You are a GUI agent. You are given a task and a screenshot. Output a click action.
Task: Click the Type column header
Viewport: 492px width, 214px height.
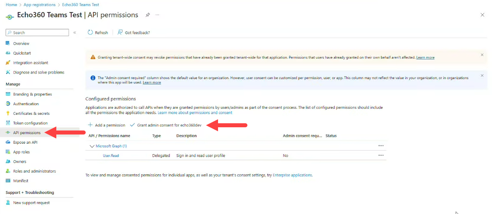[x=156, y=136]
